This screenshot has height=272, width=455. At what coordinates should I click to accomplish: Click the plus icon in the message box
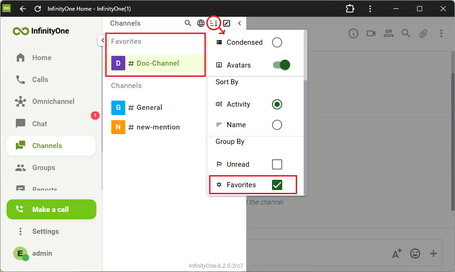[x=433, y=253]
